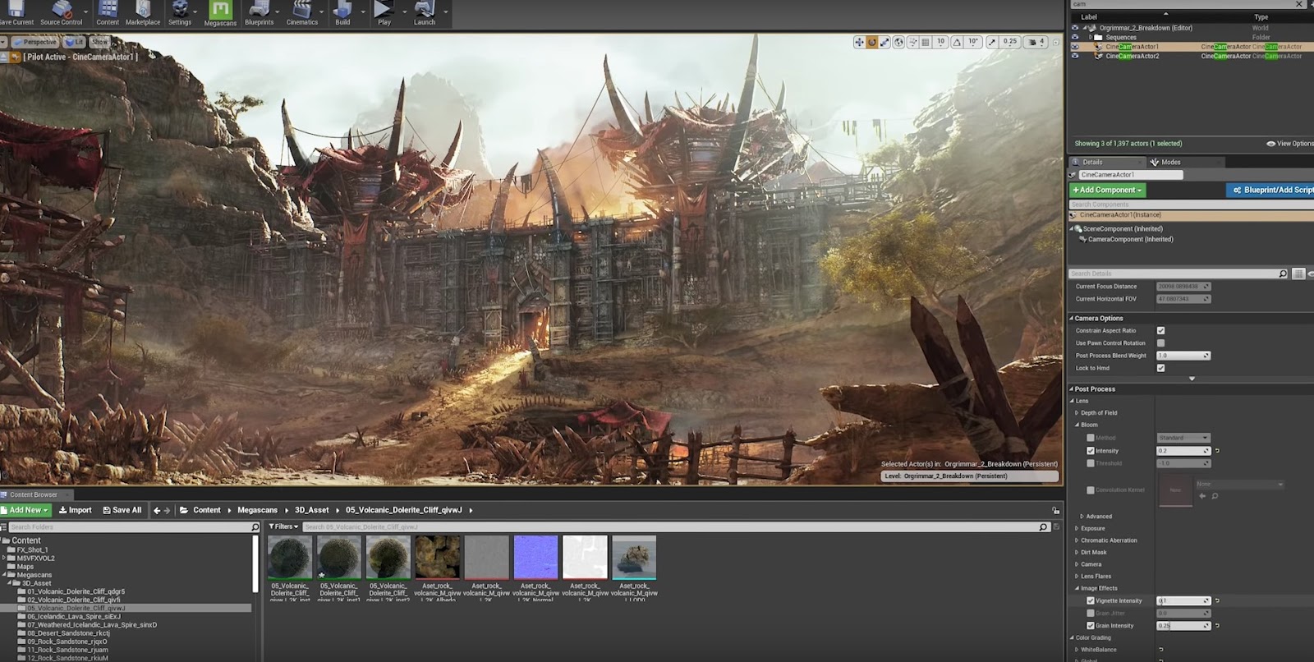Open the viewport Show menu
The height and width of the screenshot is (662, 1314).
click(x=99, y=42)
